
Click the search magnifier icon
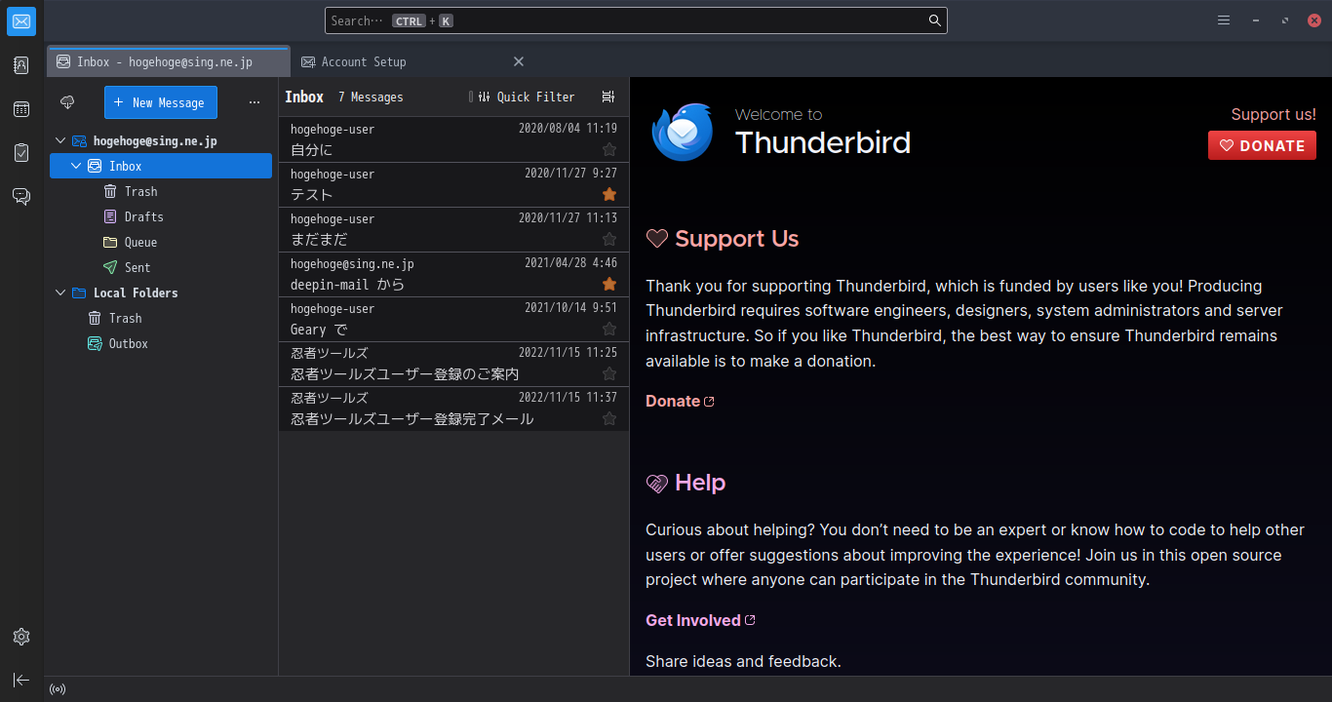point(934,20)
